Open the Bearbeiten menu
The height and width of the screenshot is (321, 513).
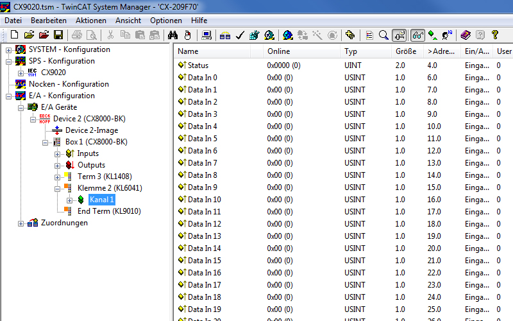pyautogui.click(x=49, y=21)
